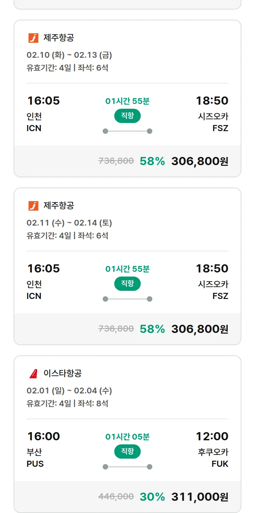Tap 직항 badge on 02.10 flight
This screenshot has height=513, width=255.
pyautogui.click(x=128, y=116)
